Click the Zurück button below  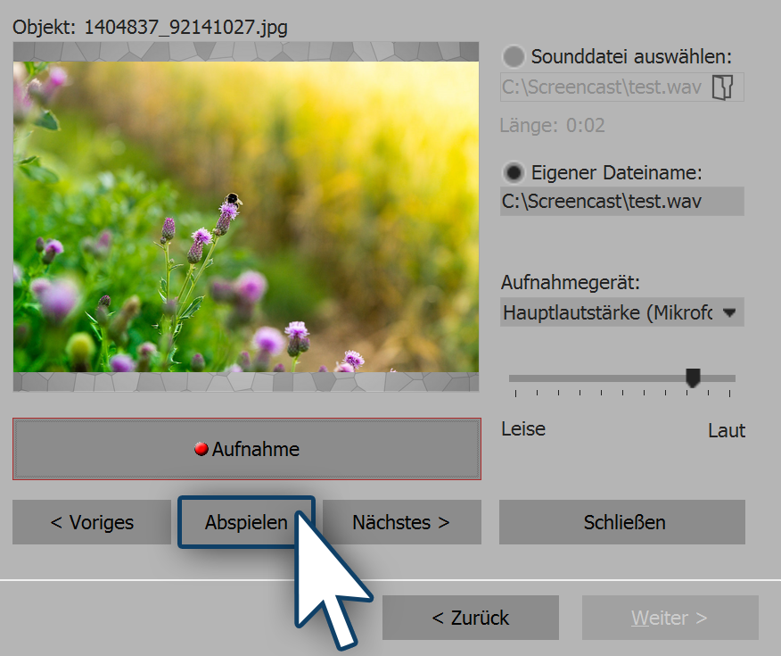pos(470,617)
